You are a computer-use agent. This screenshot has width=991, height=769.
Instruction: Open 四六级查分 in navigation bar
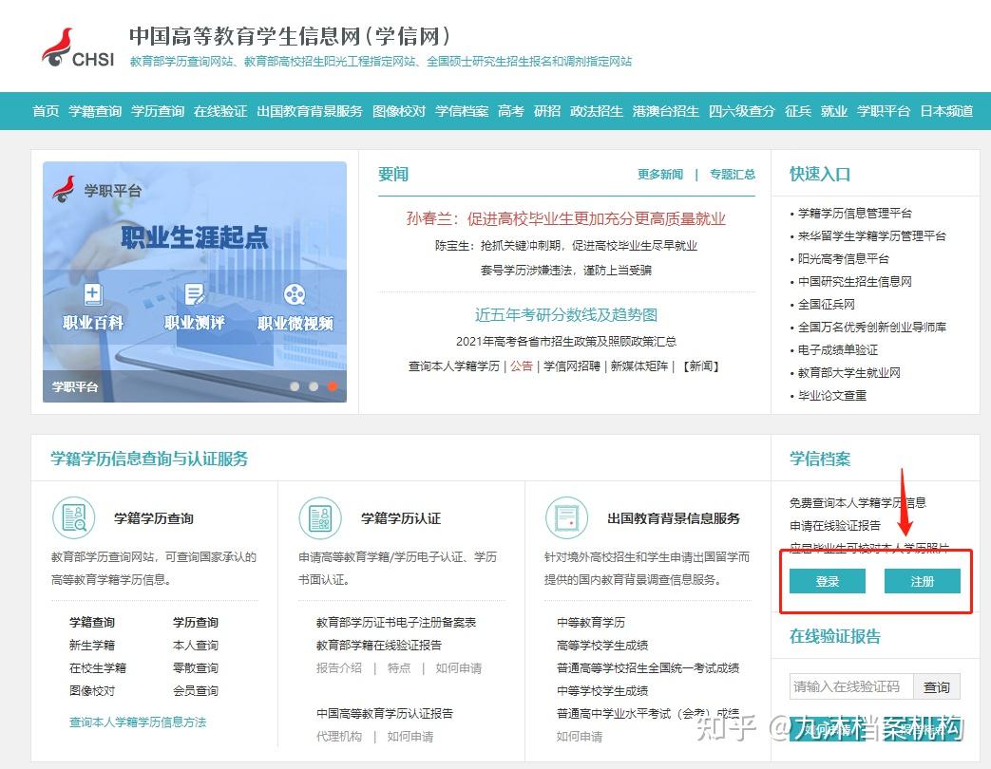(x=741, y=111)
